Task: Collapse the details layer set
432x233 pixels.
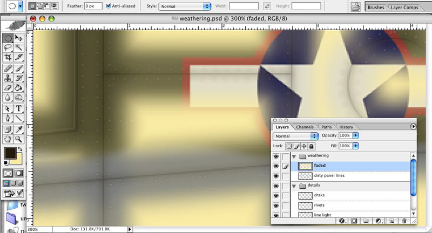Action: coord(294,186)
